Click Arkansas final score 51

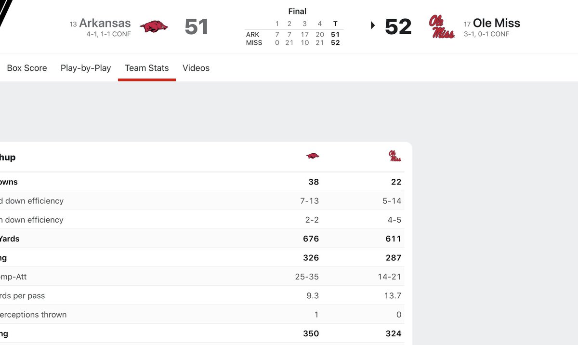click(x=197, y=27)
